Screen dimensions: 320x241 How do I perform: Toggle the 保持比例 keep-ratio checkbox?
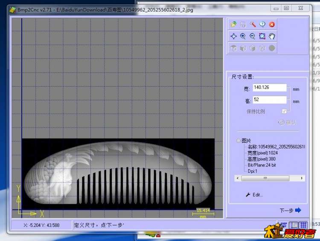tap(284, 111)
